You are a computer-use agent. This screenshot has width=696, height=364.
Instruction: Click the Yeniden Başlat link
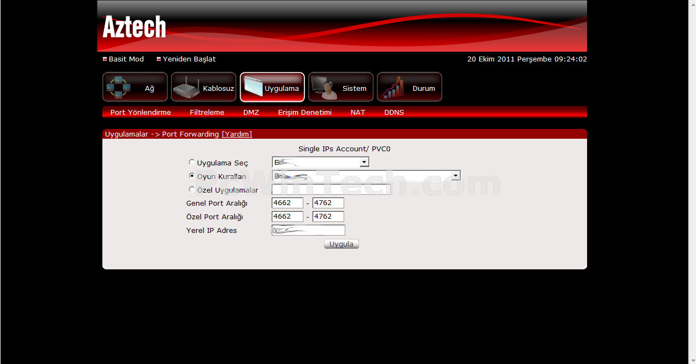click(189, 59)
